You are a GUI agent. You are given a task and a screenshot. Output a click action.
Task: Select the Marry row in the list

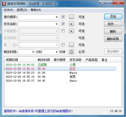(x=60, y=73)
